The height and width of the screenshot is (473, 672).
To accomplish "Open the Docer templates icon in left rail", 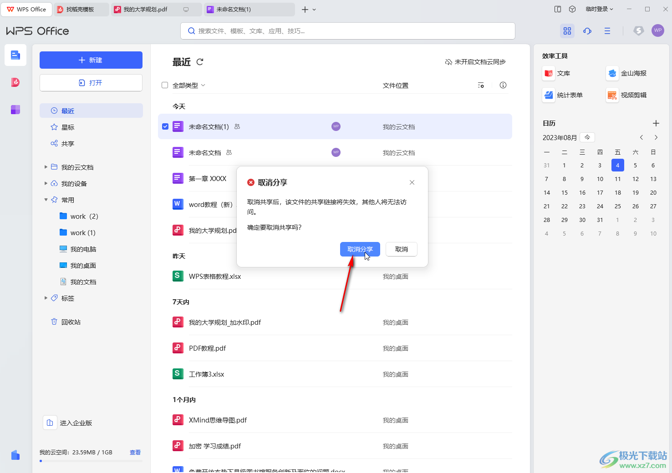I will pyautogui.click(x=15, y=82).
